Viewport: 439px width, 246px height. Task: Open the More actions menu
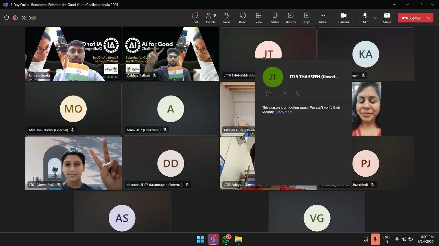(323, 18)
